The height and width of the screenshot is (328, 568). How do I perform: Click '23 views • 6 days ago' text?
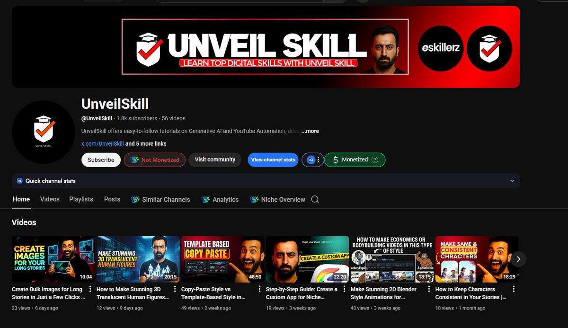35,308
